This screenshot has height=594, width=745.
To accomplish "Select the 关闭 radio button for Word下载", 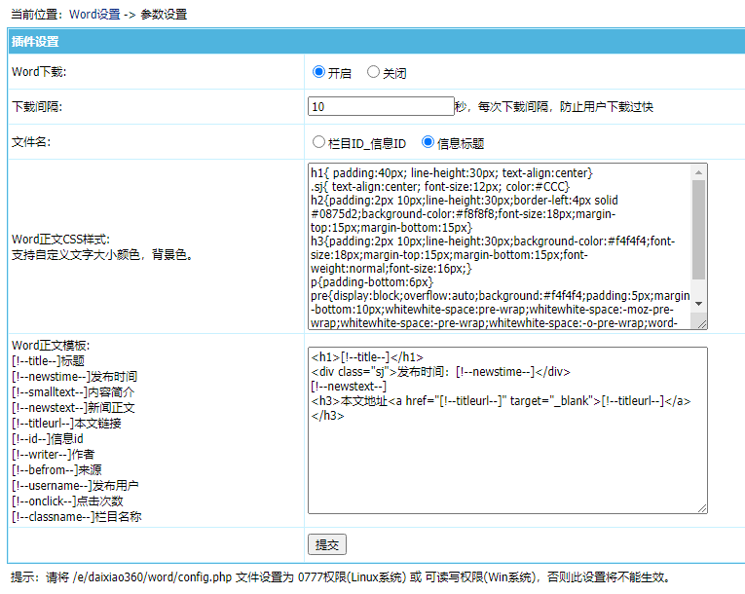I will [x=373, y=72].
